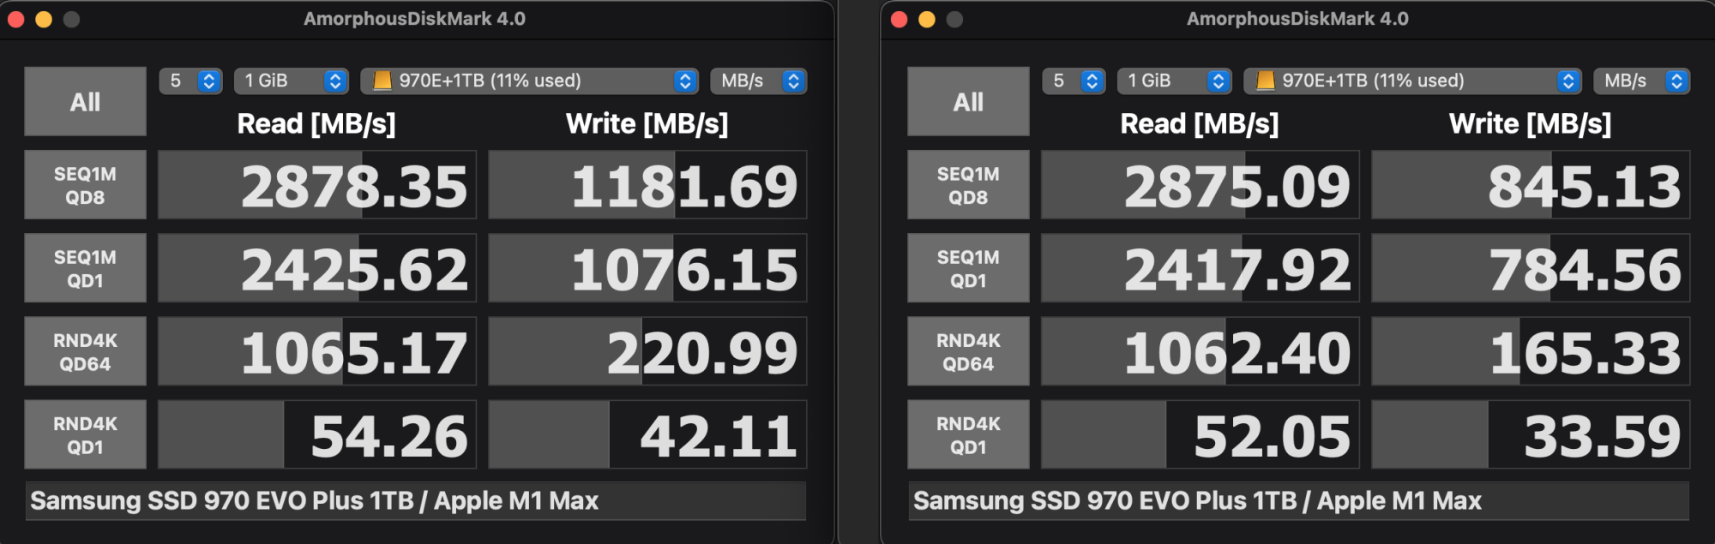Run SEQ1M QD1 test in right window
Image resolution: width=1715 pixels, height=544 pixels.
968,268
